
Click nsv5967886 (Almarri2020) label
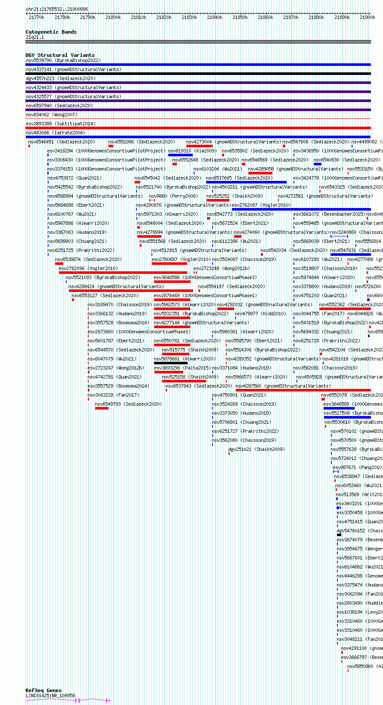[78, 224]
